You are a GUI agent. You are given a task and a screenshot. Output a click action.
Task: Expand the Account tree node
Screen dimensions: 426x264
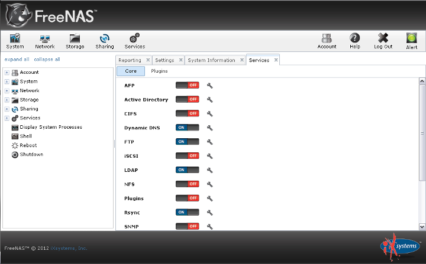click(x=7, y=73)
